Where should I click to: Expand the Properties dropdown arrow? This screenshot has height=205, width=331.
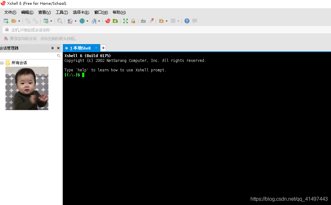coord(51,21)
